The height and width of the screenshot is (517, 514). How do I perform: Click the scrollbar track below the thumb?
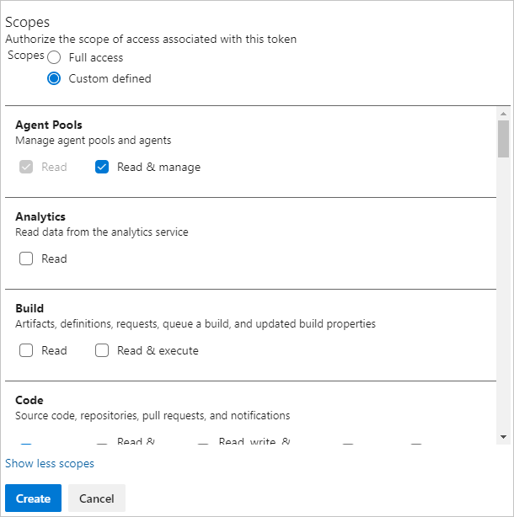click(503, 295)
